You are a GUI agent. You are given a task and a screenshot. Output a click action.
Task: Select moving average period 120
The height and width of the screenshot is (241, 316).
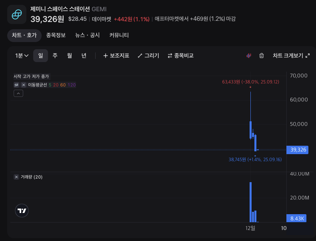(72, 85)
